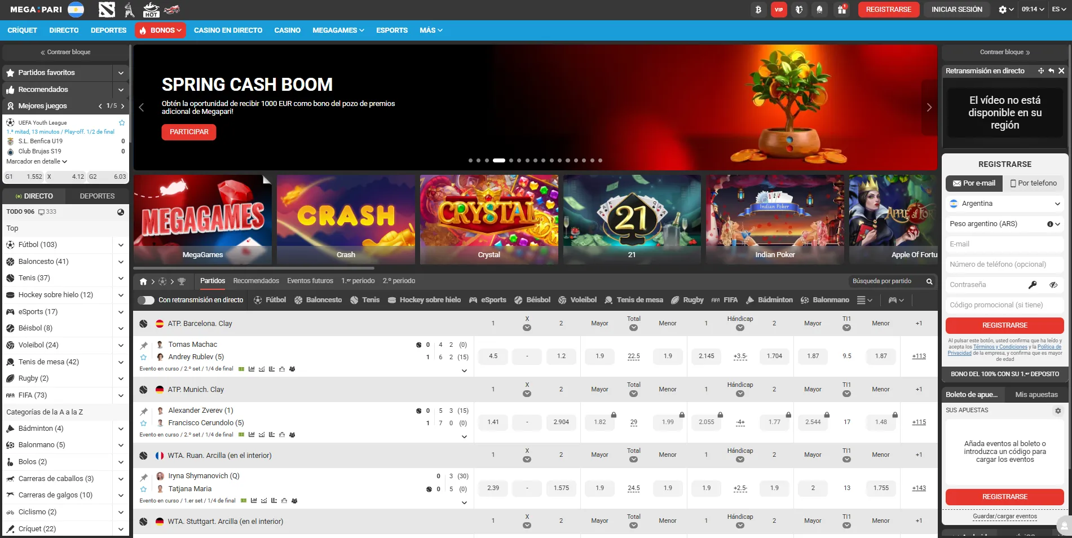1072x538 pixels.
Task: Switch to DIRECTO live events
Action: click(x=34, y=196)
